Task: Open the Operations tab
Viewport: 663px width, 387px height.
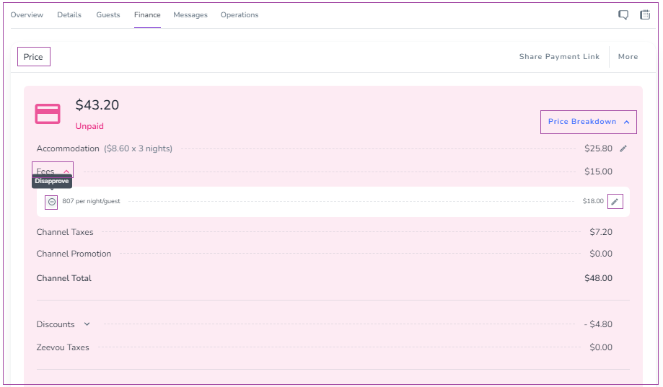Action: click(x=240, y=15)
